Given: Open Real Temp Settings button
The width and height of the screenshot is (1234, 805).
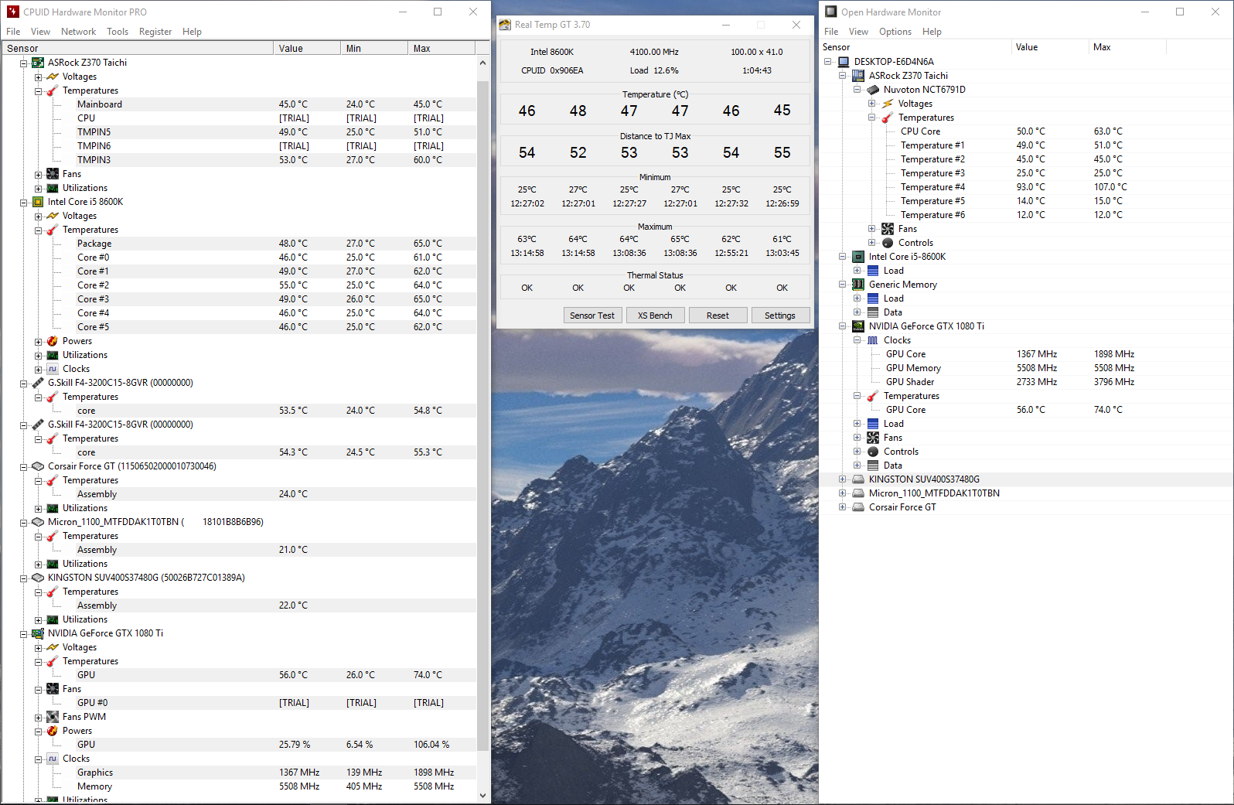Looking at the screenshot, I should coord(779,316).
